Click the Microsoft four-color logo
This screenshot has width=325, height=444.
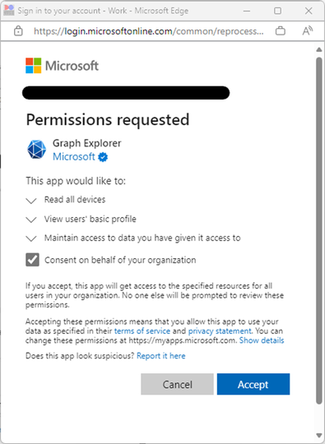(x=34, y=66)
